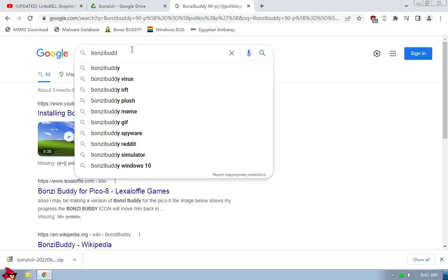
Task: Open the Malware Database bookmark
Action: tap(77, 30)
